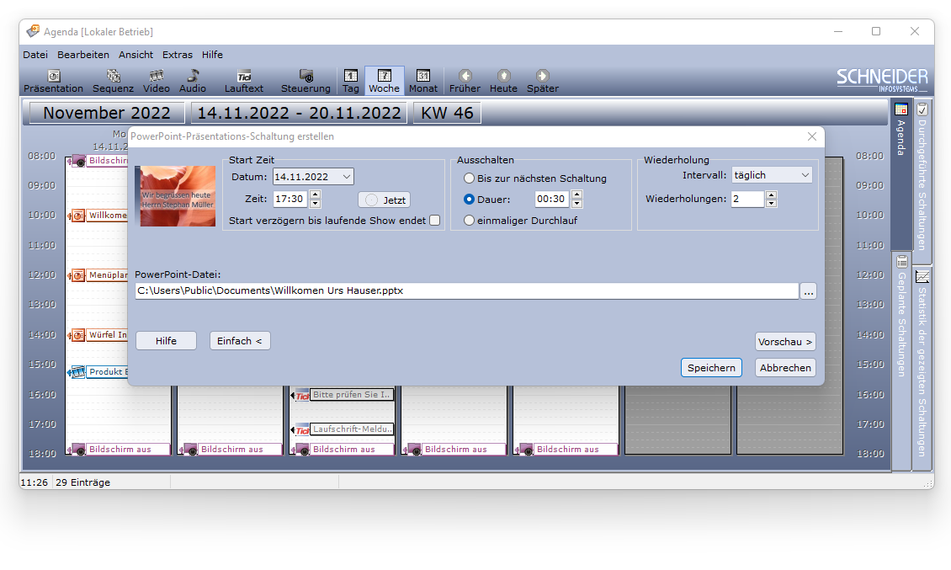Open the Bearbeiten menu
The width and height of the screenshot is (951, 570).
coord(83,55)
